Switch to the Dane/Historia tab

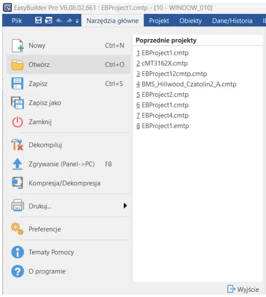(232, 21)
